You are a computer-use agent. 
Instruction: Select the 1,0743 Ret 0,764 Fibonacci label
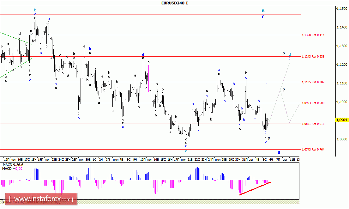313,149
